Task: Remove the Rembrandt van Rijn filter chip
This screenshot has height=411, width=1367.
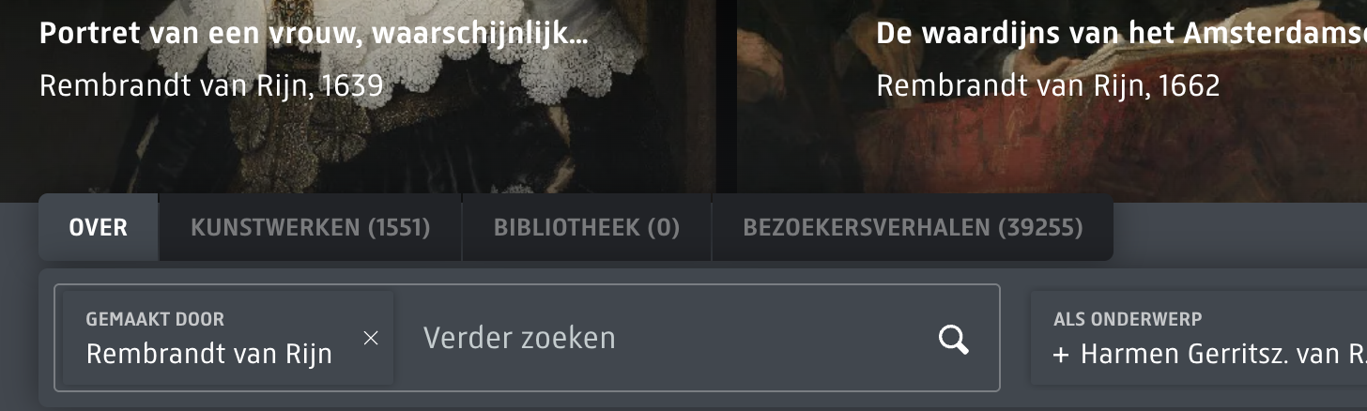Action: click(371, 338)
